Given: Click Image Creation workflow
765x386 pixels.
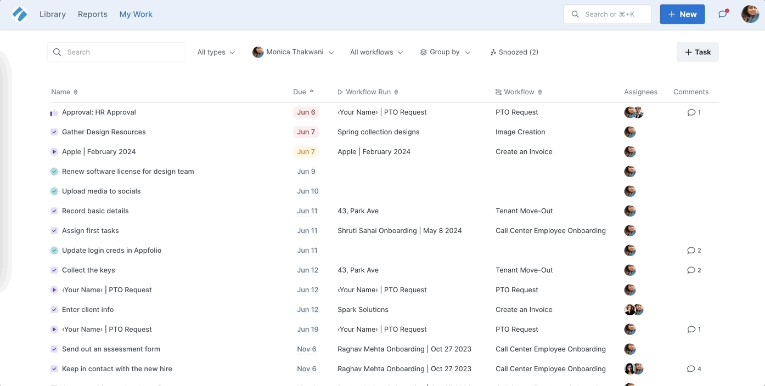Looking at the screenshot, I should [x=520, y=132].
